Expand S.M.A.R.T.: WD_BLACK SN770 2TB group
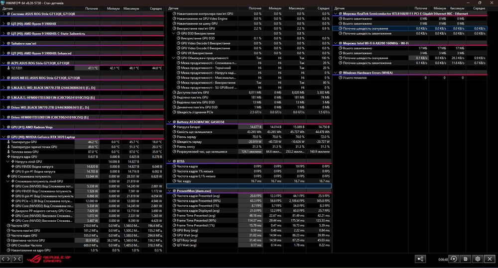Viewport: 498px width, 268px height. tap(3, 88)
